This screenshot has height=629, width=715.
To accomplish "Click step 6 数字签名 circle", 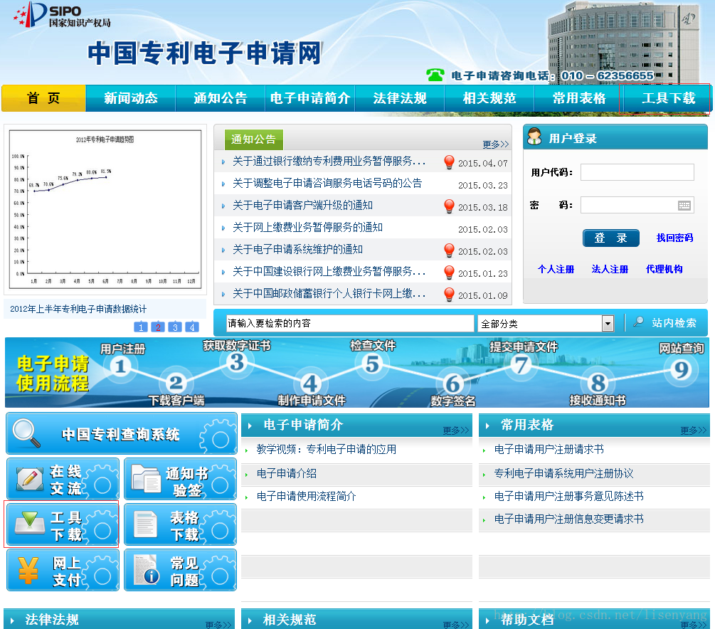I will tap(452, 384).
